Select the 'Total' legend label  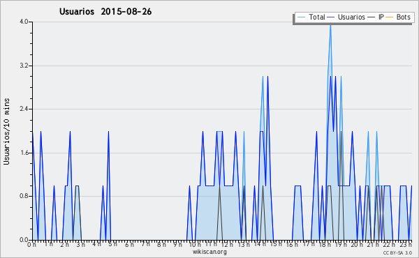click(x=317, y=17)
